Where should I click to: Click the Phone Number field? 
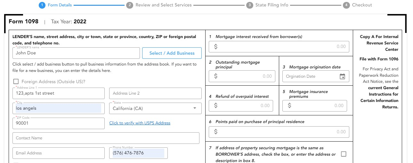(x=138, y=153)
